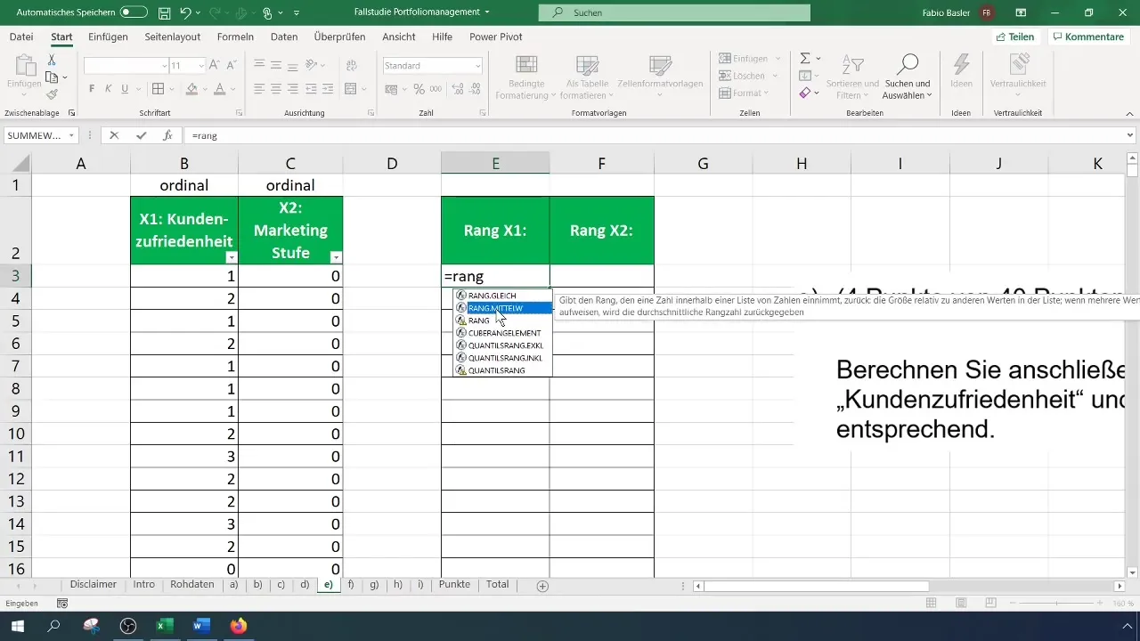Toggle Automatisches Speichern switch
This screenshot has width=1140, height=641.
[x=134, y=13]
